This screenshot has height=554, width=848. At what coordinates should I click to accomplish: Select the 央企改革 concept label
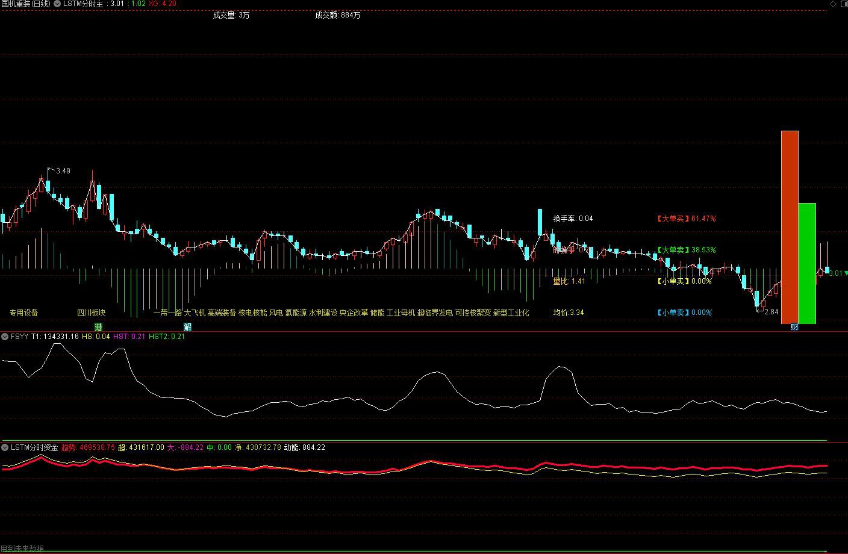[x=354, y=313]
